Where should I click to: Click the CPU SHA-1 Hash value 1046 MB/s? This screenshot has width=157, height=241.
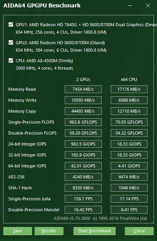tap(129, 188)
